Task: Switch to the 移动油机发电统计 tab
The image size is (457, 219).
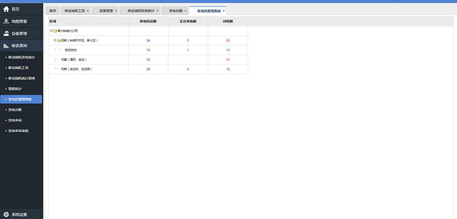Action: pos(141,11)
